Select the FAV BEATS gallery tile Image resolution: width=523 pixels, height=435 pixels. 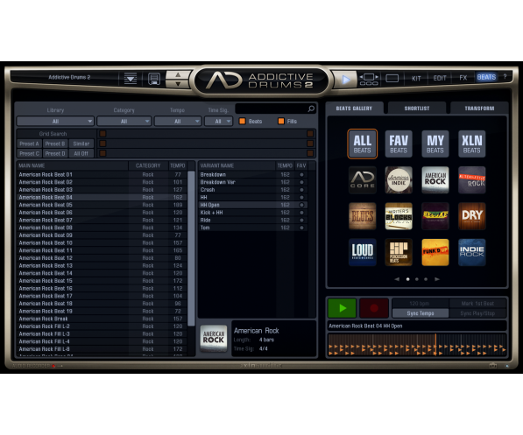tap(399, 144)
